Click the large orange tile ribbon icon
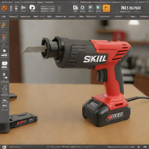Screen dimensions: 149x149 [107, 8]
